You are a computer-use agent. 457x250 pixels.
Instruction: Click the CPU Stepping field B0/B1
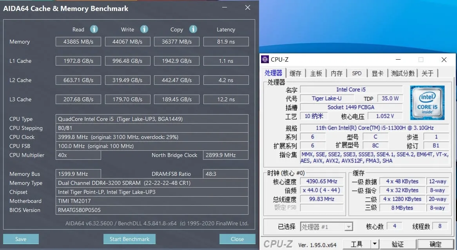pyautogui.click(x=152, y=128)
